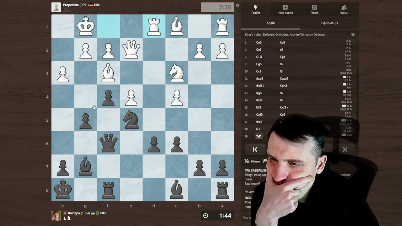Go to move 15 Kf3
The width and height of the screenshot is (402, 226).
click(258, 107)
